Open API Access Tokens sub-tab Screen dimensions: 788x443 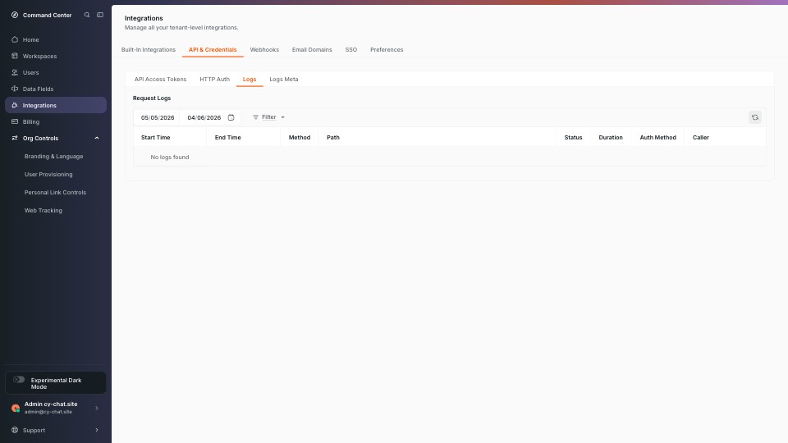(160, 80)
